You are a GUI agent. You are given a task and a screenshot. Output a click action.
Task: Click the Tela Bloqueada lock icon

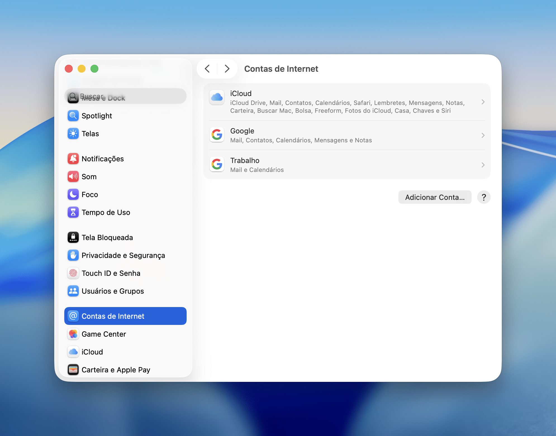coord(73,238)
